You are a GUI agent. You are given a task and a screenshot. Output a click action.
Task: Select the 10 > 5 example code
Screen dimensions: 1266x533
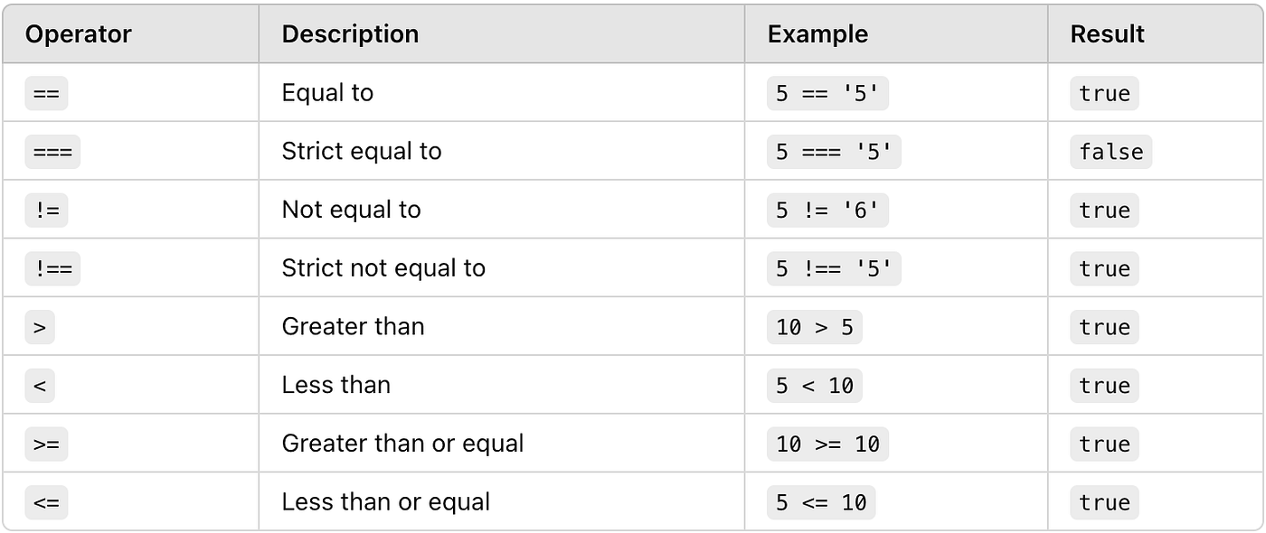815,327
